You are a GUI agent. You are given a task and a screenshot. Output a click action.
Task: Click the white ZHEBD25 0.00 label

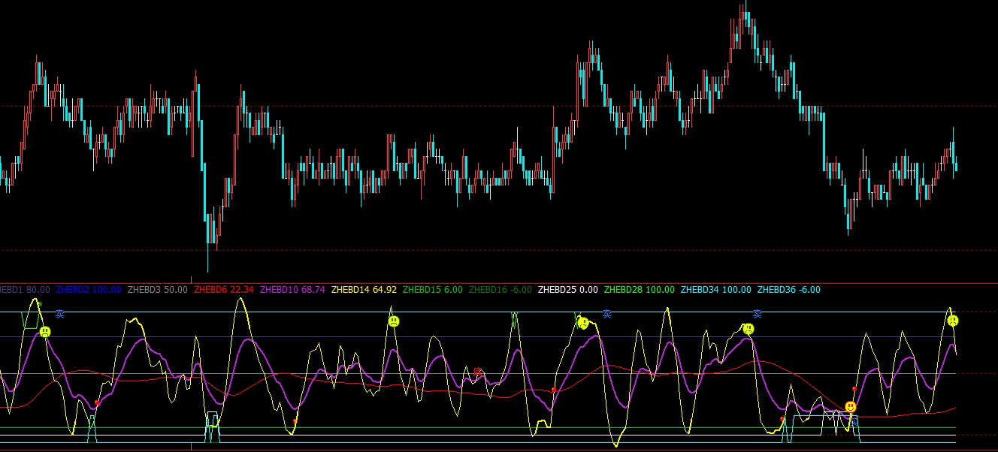[568, 290]
